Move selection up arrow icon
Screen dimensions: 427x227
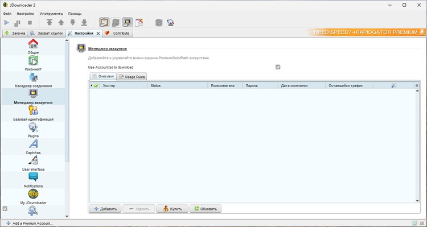coord(61,23)
